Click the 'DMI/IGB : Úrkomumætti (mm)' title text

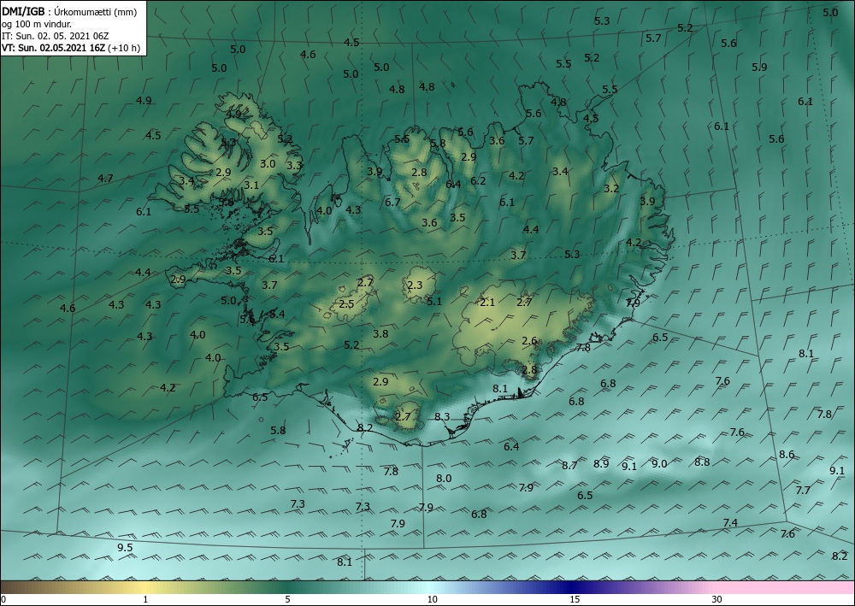point(69,11)
